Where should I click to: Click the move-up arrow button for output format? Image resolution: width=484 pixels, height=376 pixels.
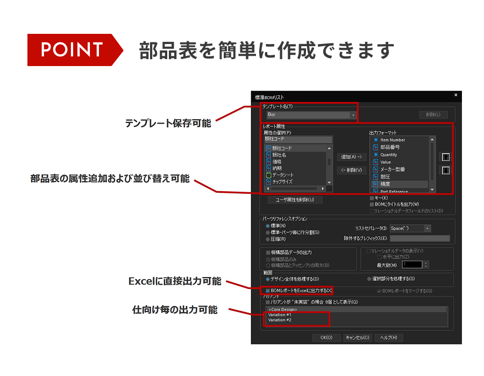point(445,157)
